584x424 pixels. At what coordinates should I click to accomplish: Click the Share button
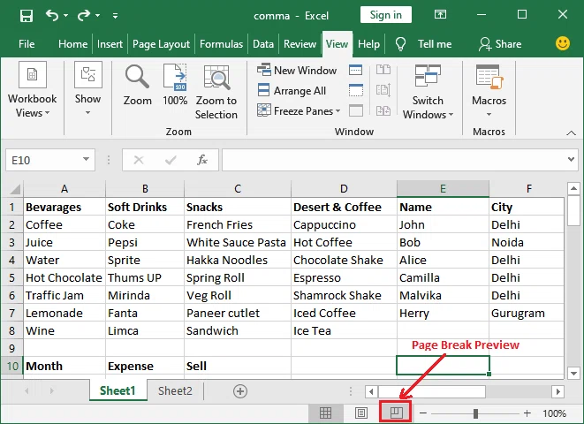coord(500,44)
